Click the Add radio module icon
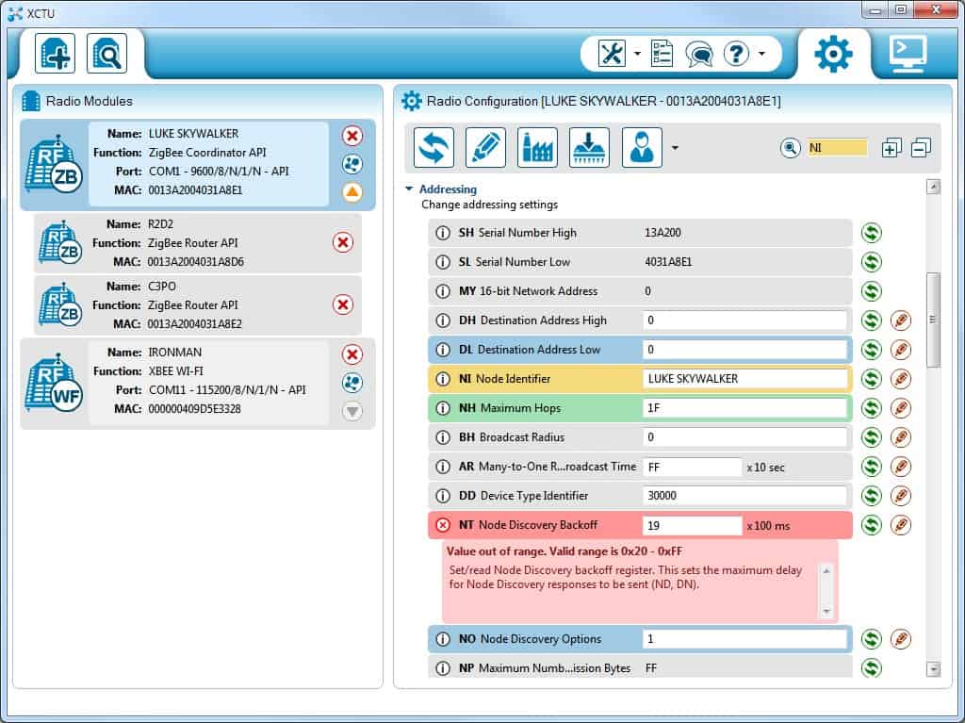 click(x=56, y=54)
